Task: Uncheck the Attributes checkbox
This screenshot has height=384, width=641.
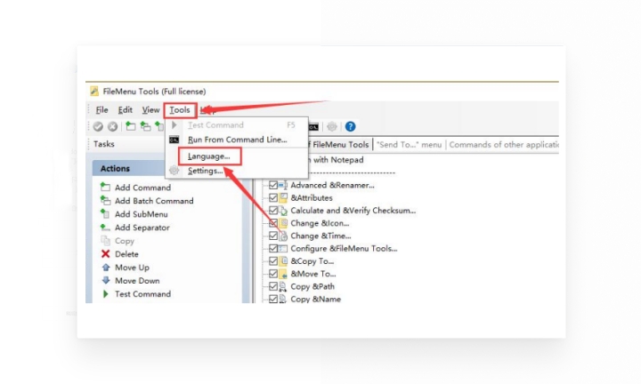Action: [273, 198]
